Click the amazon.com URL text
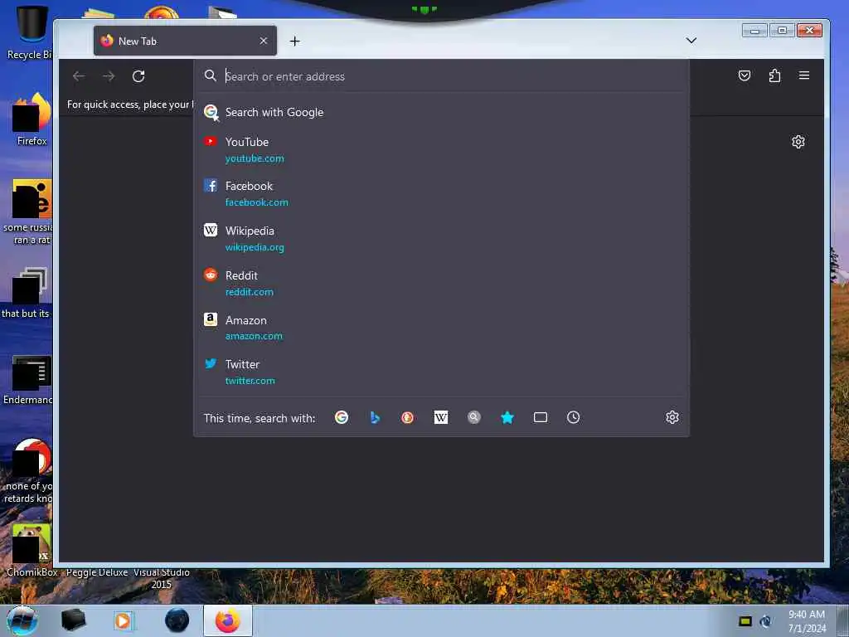The height and width of the screenshot is (637, 849). tap(254, 337)
